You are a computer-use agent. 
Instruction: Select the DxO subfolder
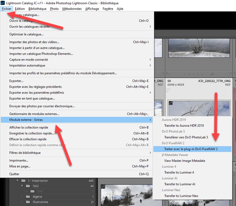[52, 191]
